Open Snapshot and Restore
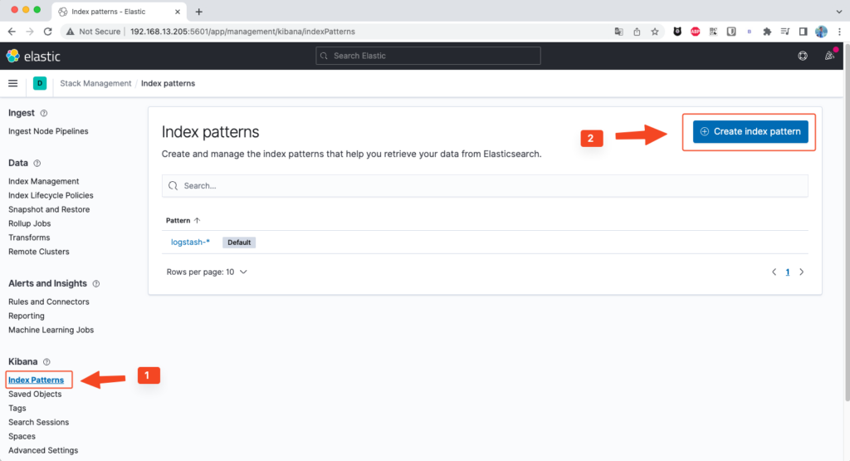Screen dimensions: 850x461 (x=49, y=209)
